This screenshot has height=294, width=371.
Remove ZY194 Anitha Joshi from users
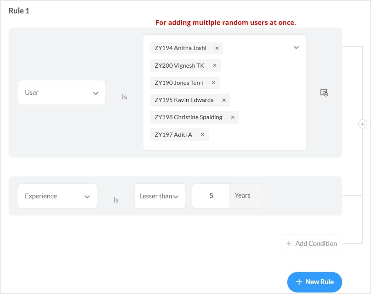pos(217,48)
